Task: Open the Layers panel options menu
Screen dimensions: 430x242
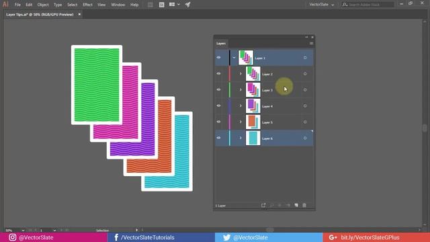Action: click(311, 43)
